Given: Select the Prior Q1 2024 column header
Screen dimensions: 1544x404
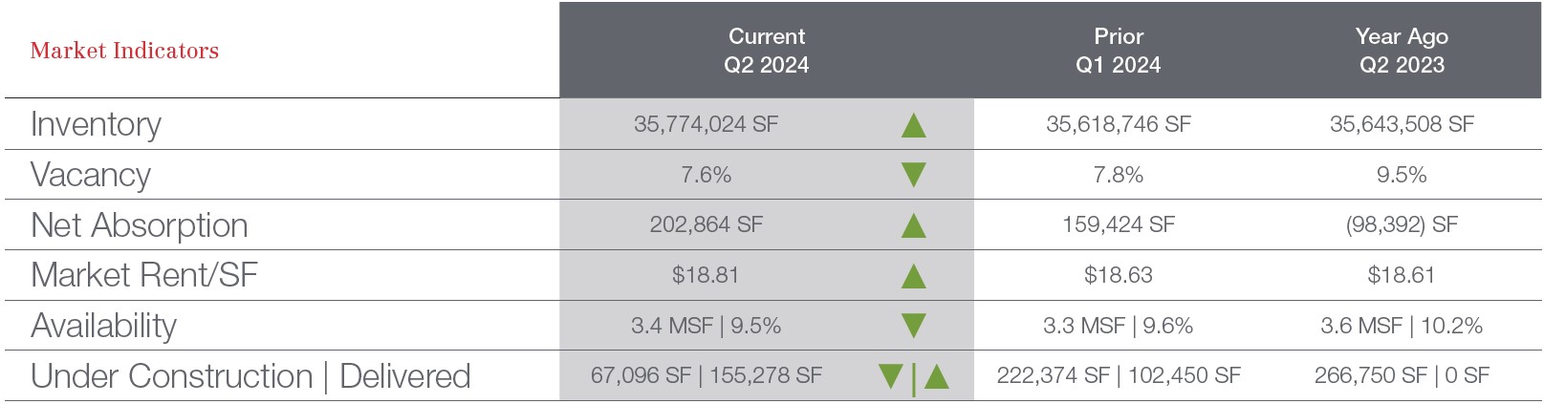Looking at the screenshot, I should point(1118,51).
